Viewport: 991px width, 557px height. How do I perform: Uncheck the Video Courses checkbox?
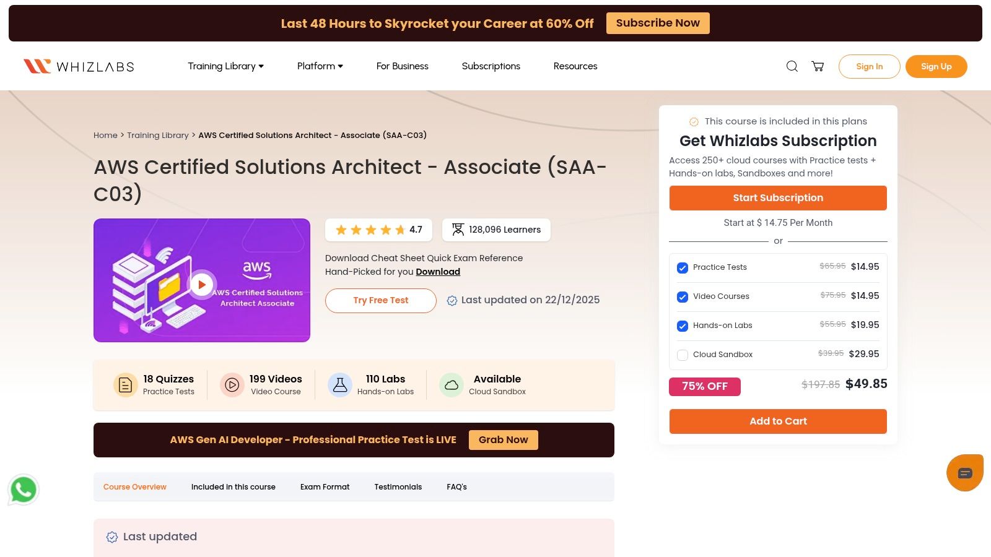[x=683, y=297]
